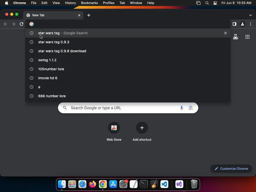The width and height of the screenshot is (256, 192).
Task: Open the Edit menu
Action: [x=44, y=3]
